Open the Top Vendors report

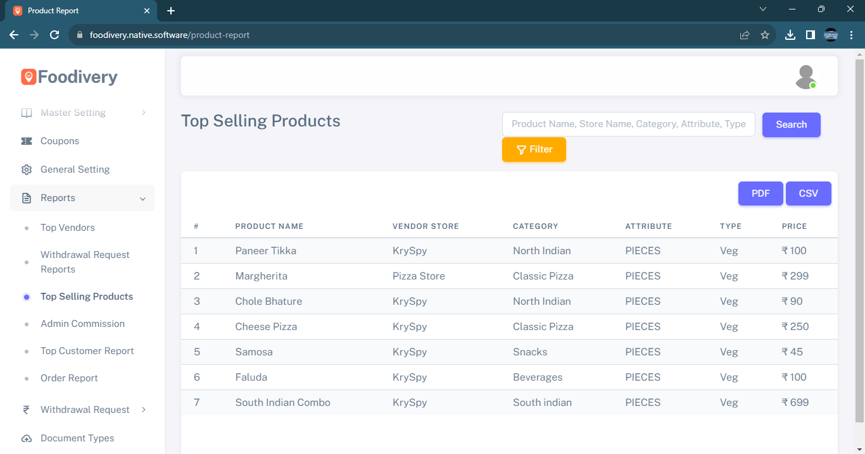coord(68,228)
